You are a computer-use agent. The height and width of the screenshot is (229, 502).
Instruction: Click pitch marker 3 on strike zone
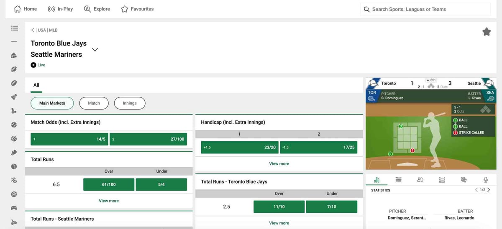(401, 126)
